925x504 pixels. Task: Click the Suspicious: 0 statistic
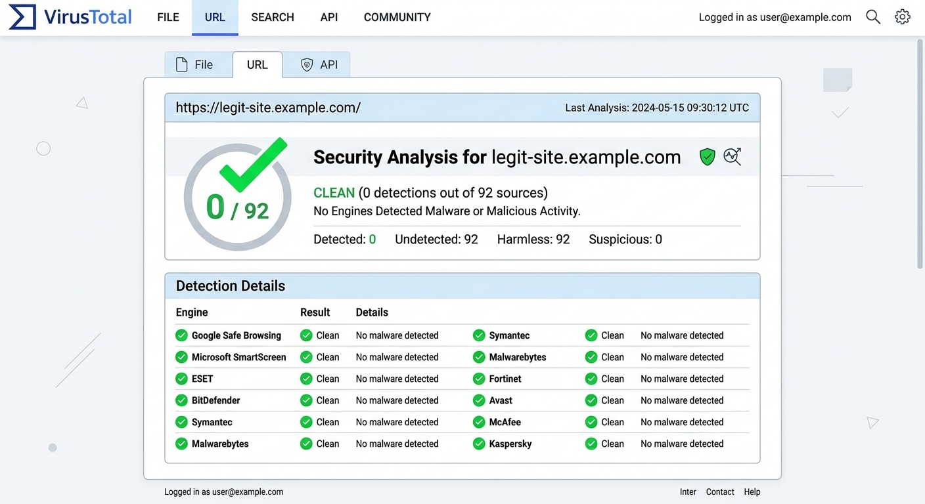click(625, 240)
